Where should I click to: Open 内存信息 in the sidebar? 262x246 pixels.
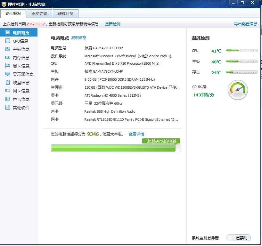19,58
